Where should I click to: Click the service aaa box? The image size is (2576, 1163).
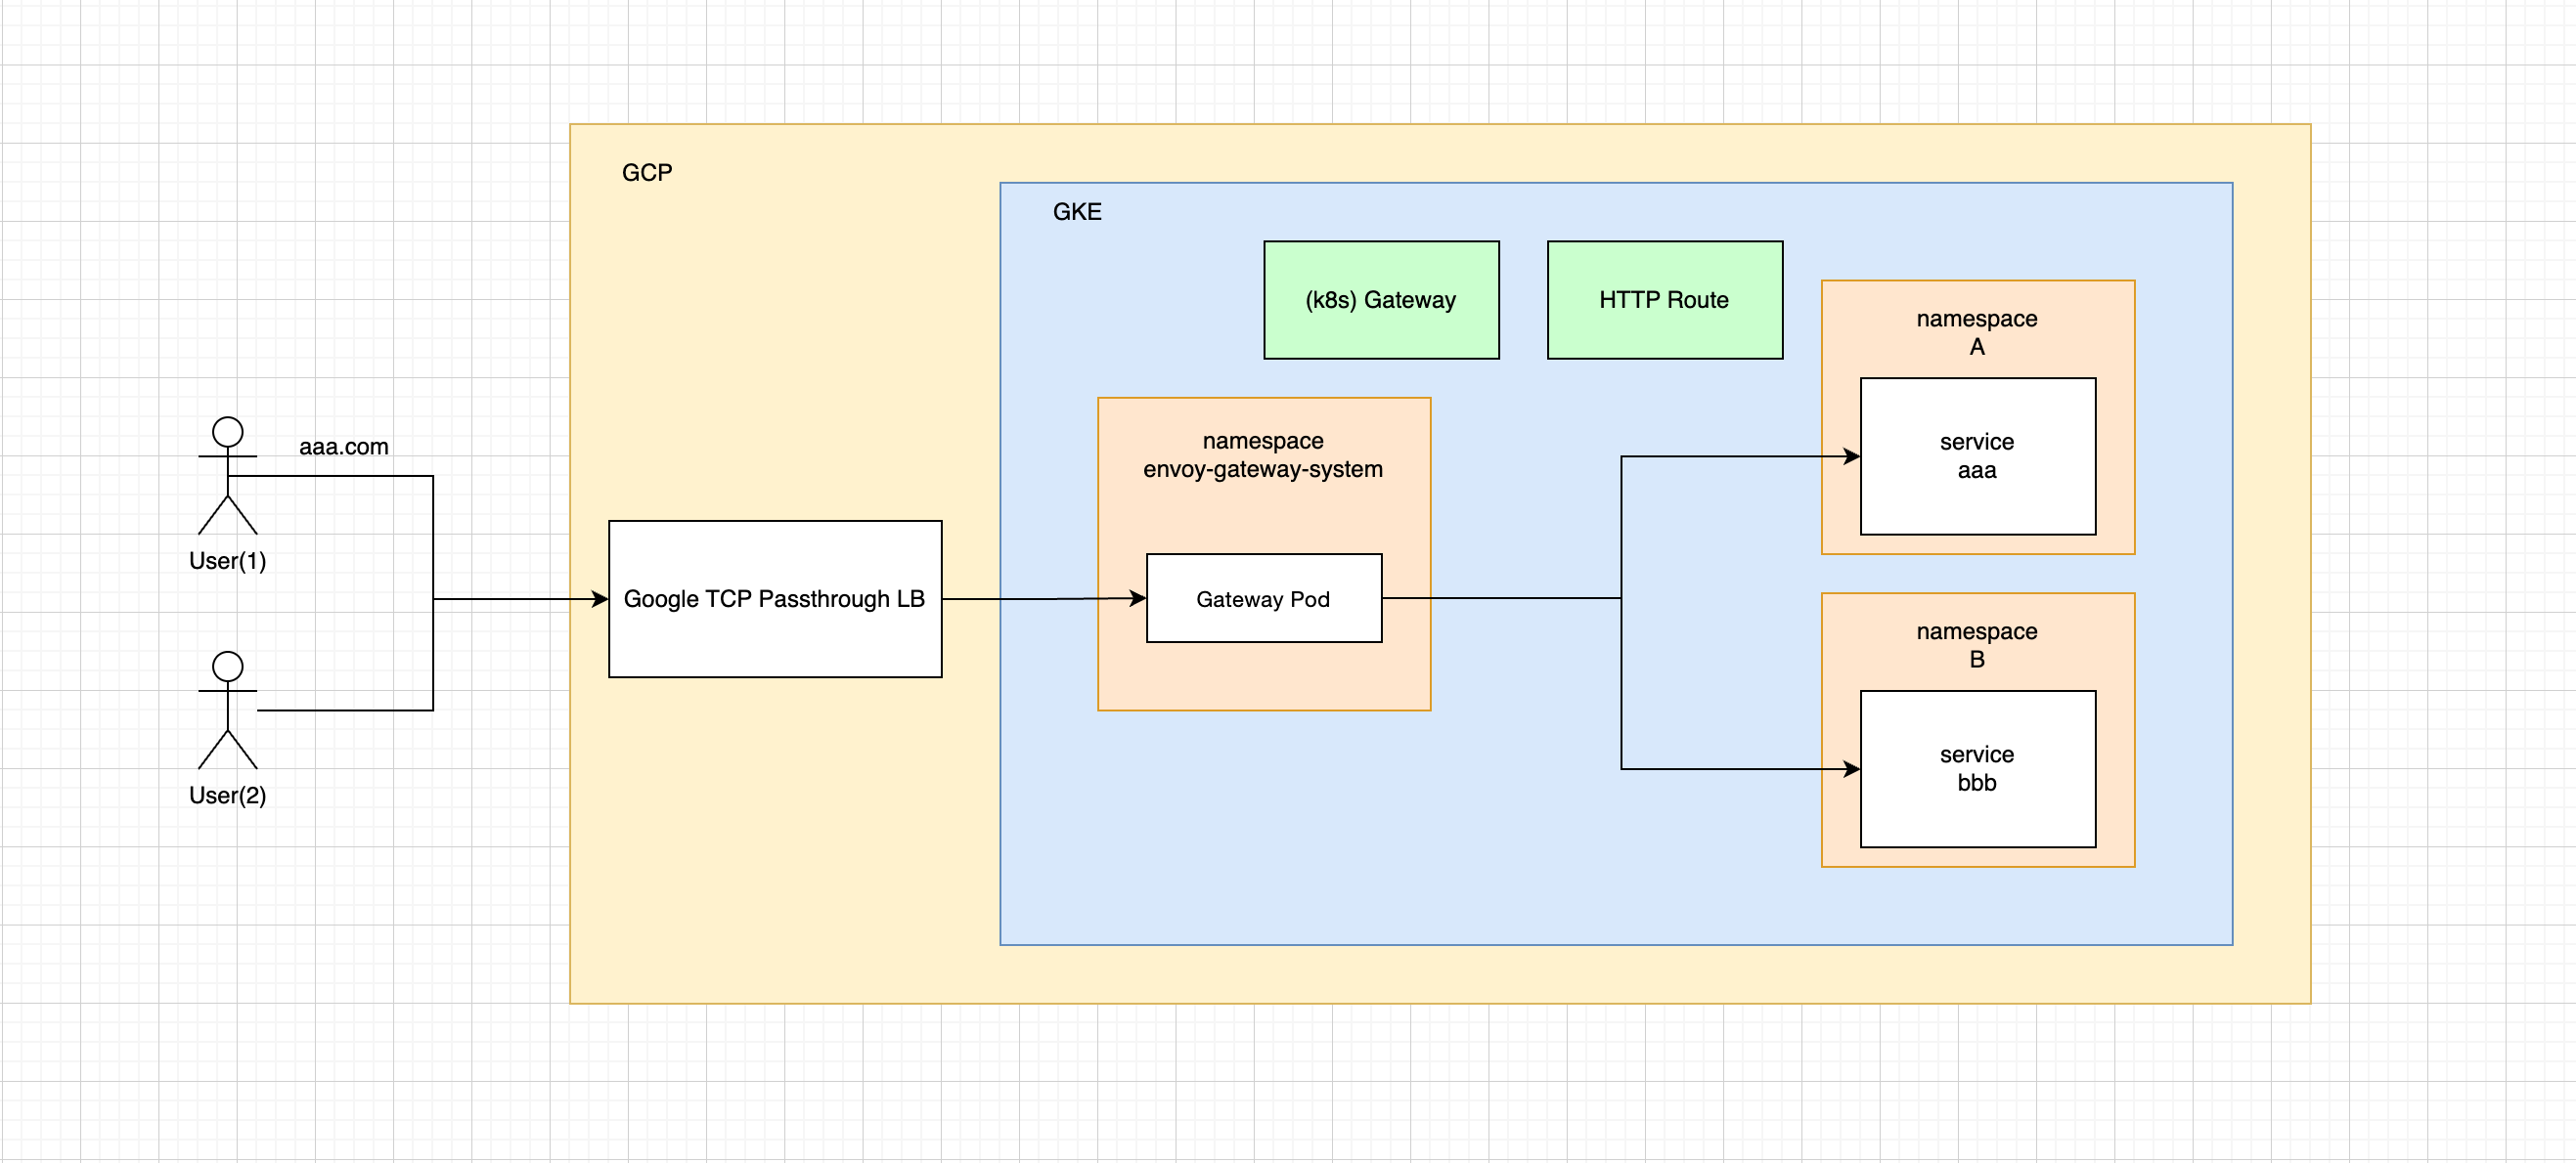point(1977,455)
